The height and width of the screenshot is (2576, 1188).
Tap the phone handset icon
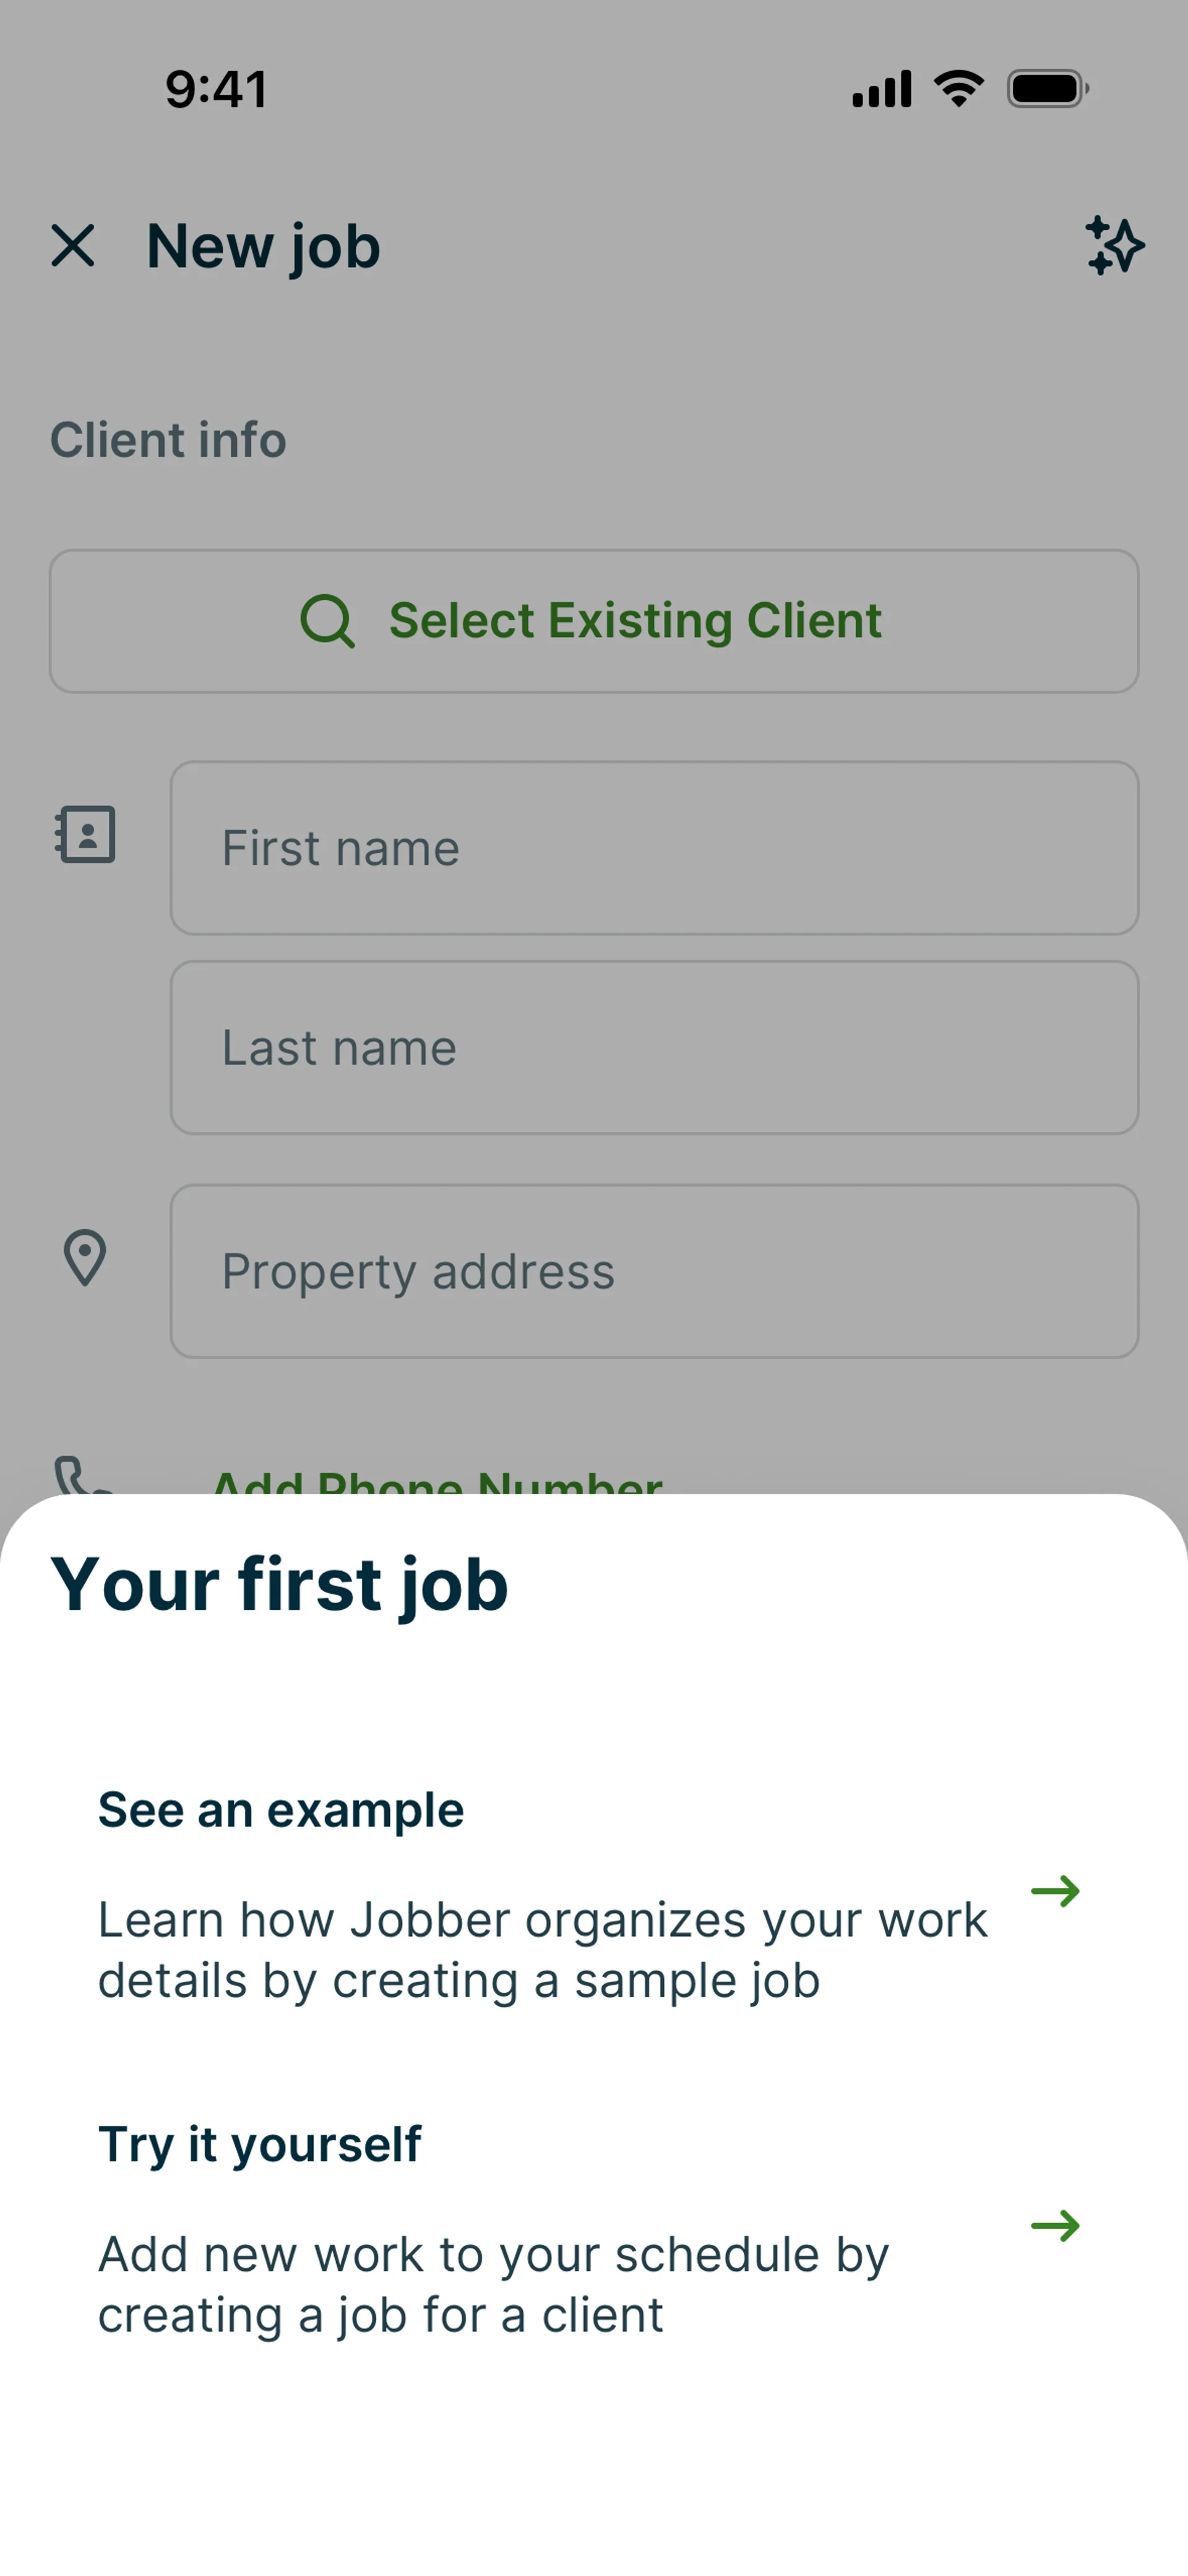click(x=81, y=1475)
